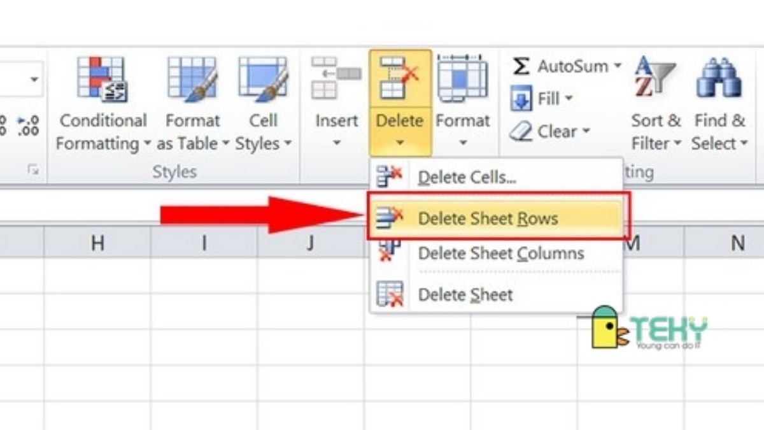Select column H header
The width and height of the screenshot is (764, 430).
coord(97,242)
